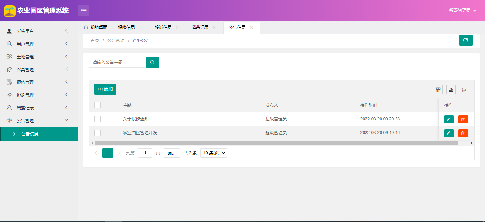Click the 投诉管理 sidebar share icon

pyautogui.click(x=9, y=95)
